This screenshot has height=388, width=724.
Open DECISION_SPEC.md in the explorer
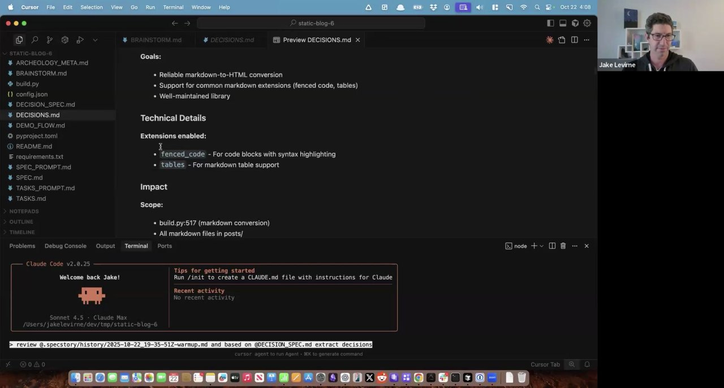[x=45, y=105]
